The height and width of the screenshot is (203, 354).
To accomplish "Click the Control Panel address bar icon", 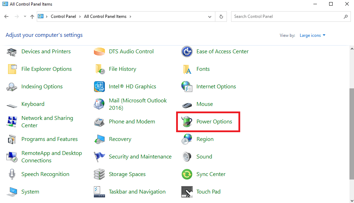I will tap(41, 16).
